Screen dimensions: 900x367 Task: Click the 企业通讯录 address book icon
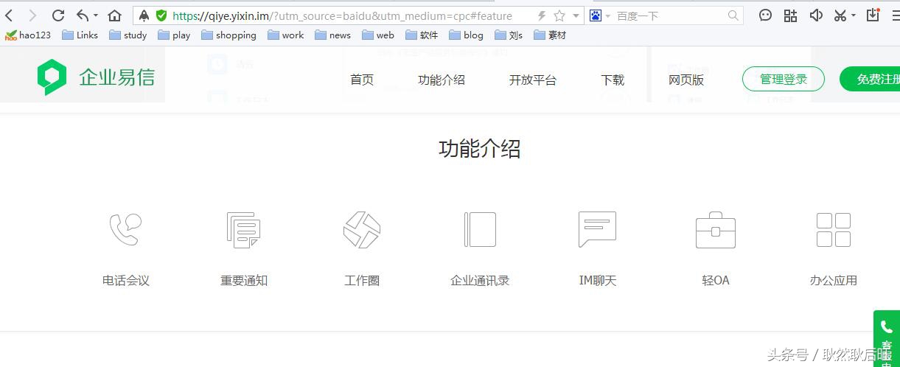(480, 229)
